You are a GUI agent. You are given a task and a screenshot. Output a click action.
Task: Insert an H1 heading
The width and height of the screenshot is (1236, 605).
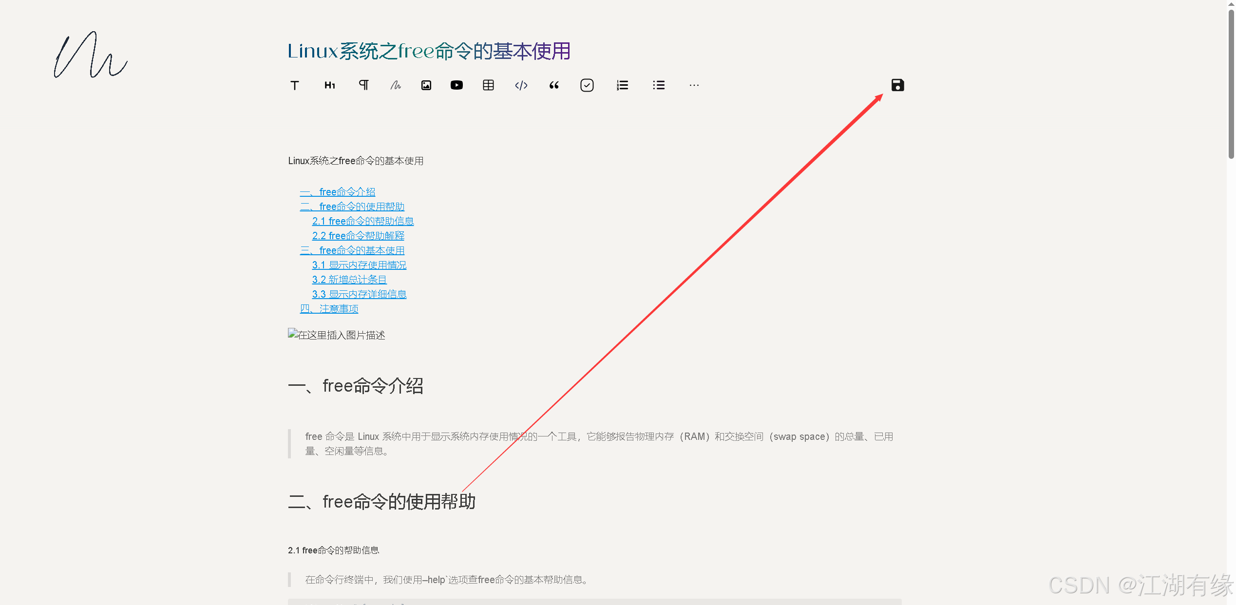[329, 85]
